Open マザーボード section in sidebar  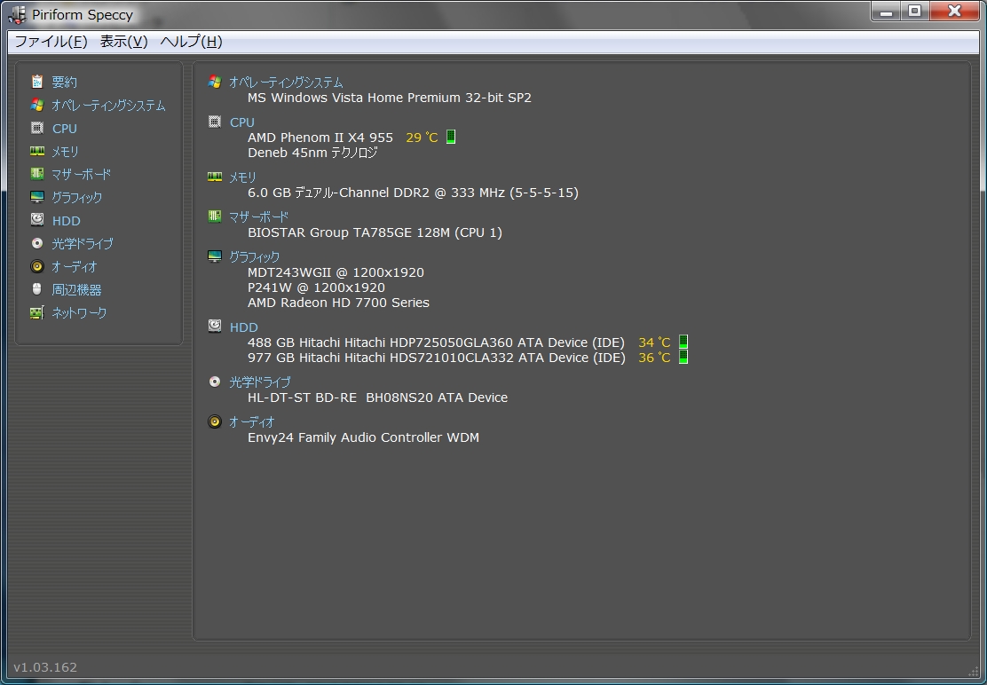click(81, 174)
